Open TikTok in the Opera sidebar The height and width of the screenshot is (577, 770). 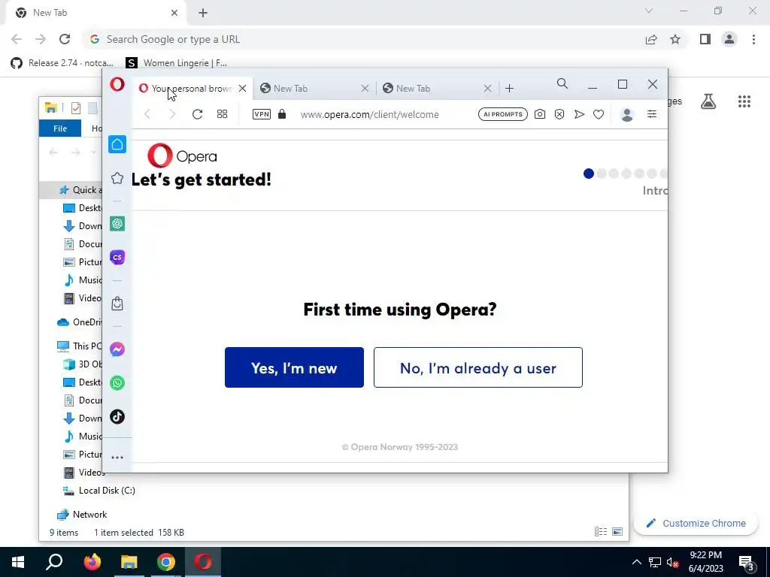coord(117,416)
